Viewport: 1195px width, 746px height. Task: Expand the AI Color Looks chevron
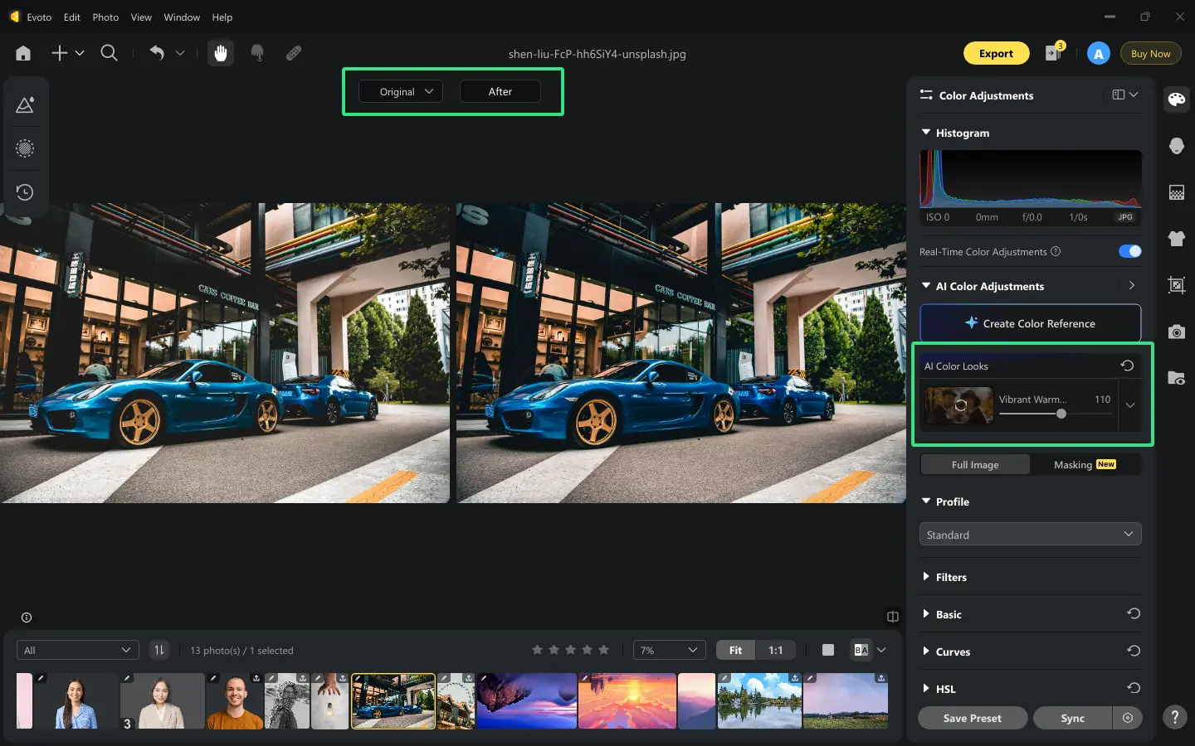1129,405
